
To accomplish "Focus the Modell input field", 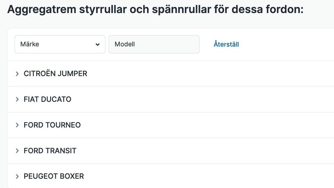I will pos(154,45).
